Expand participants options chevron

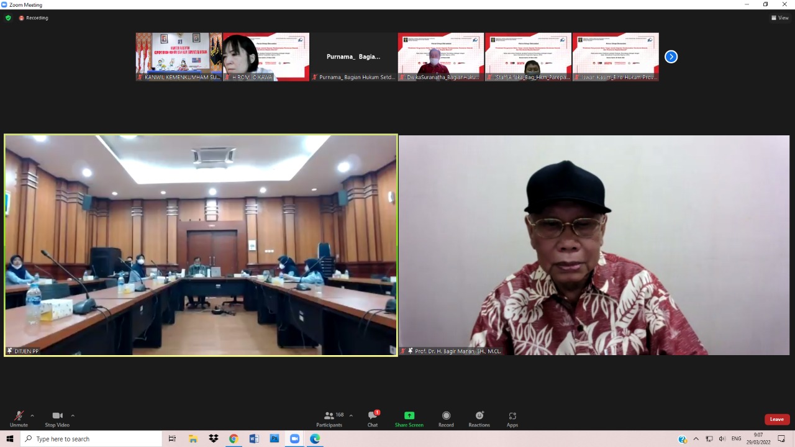(x=351, y=415)
